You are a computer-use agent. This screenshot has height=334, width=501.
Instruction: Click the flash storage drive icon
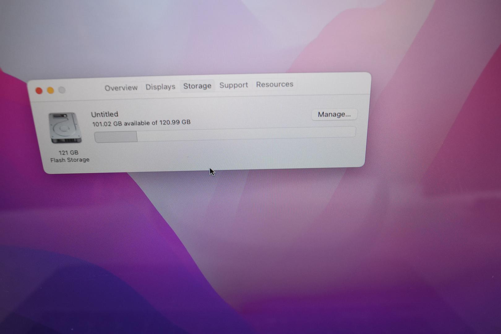click(x=65, y=128)
